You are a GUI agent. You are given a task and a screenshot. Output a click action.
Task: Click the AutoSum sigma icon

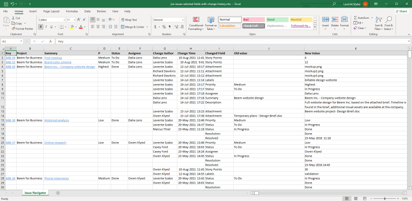point(356,18)
